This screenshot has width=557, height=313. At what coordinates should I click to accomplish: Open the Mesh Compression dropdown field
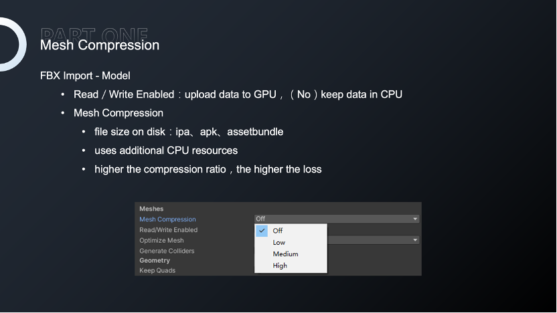click(x=337, y=219)
